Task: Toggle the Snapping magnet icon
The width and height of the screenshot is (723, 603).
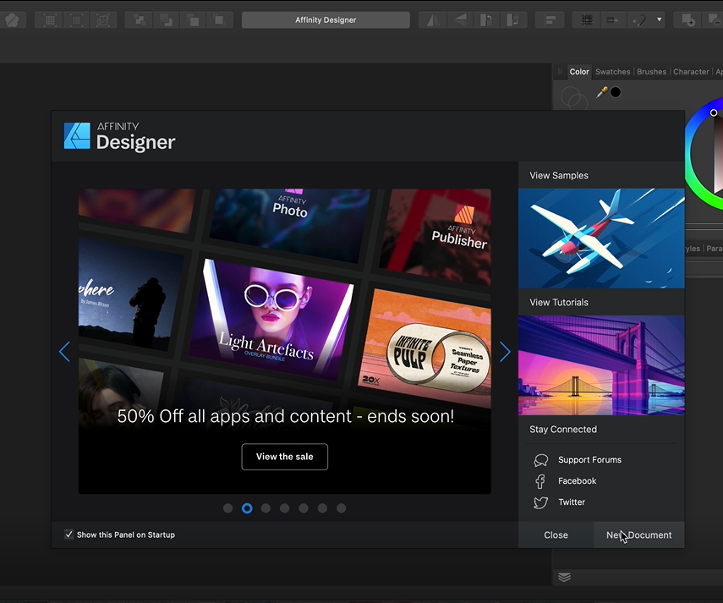Action: [x=639, y=19]
